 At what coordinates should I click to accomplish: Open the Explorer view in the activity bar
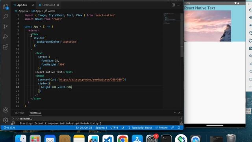click(6, 7)
